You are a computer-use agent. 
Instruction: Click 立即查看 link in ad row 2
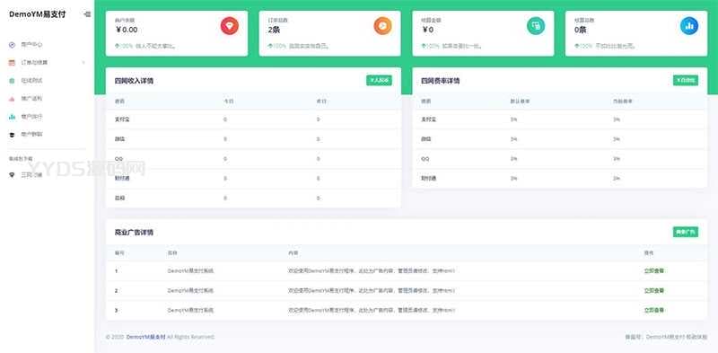[654, 291]
